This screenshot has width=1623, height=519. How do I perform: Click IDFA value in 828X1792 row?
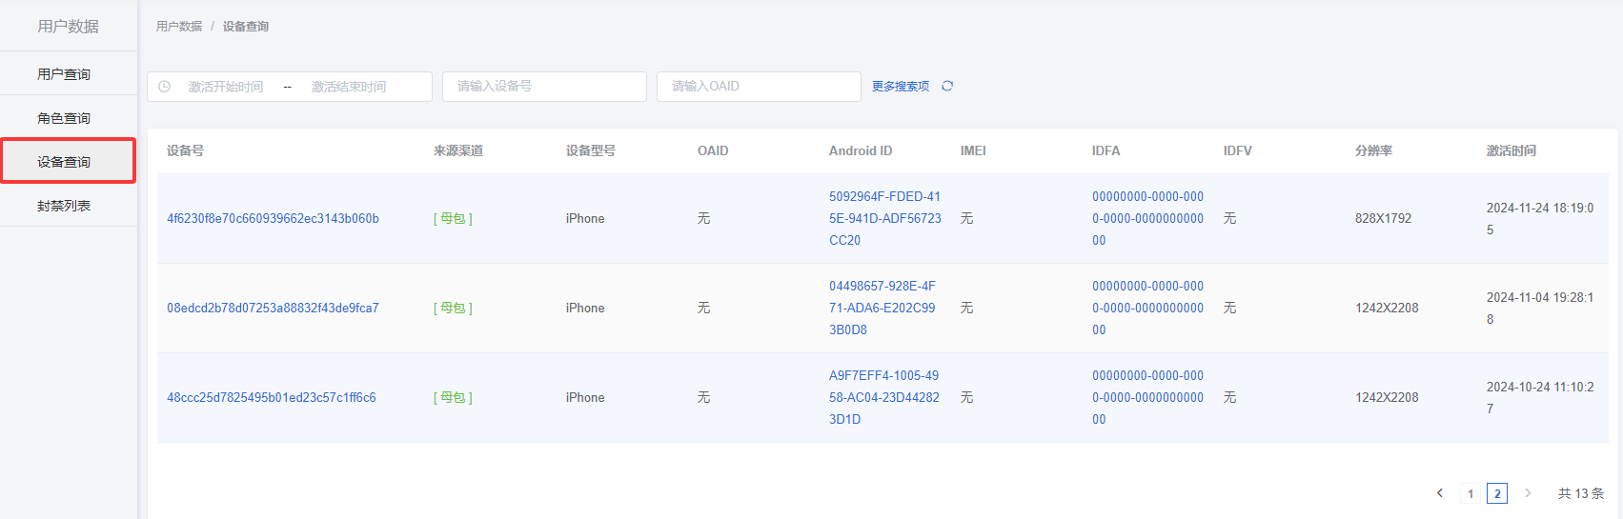pos(1147,218)
